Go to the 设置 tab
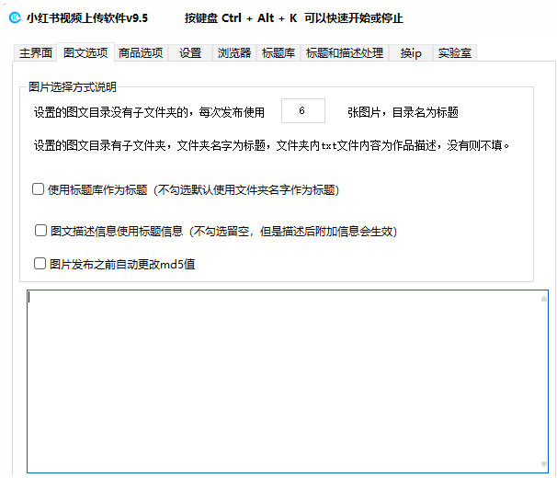The width and height of the screenshot is (557, 478). 190,53
